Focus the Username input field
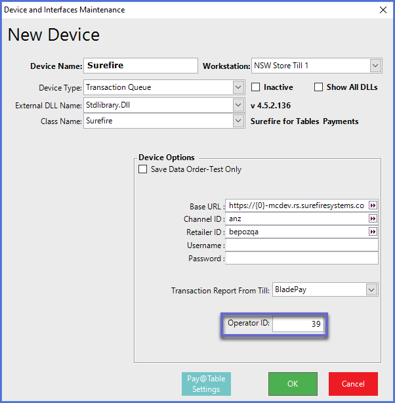Image resolution: width=395 pixels, height=403 pixels. click(x=301, y=245)
